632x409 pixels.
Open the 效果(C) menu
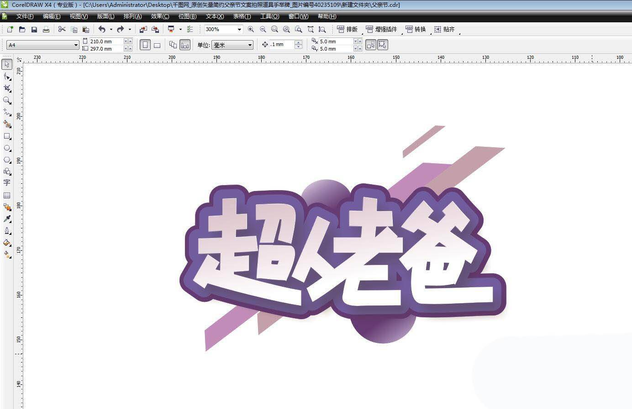point(160,16)
